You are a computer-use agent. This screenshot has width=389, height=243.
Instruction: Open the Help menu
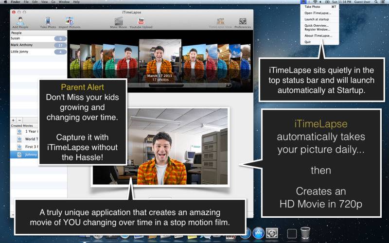[76, 2]
